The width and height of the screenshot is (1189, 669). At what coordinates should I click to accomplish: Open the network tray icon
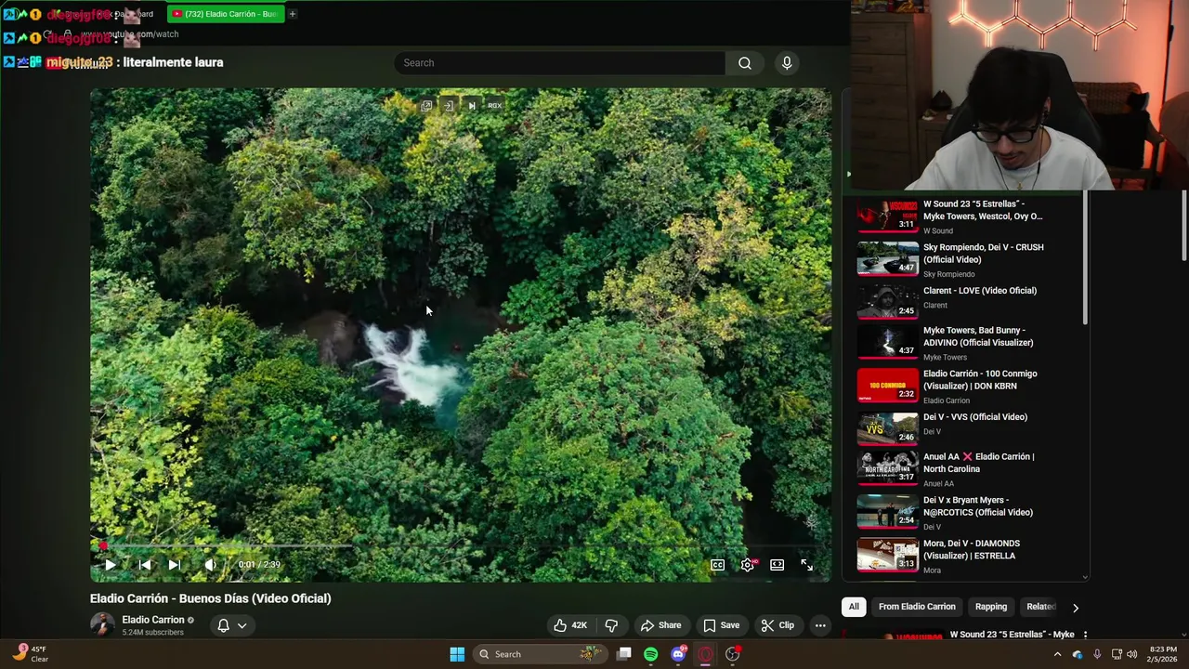(1117, 654)
